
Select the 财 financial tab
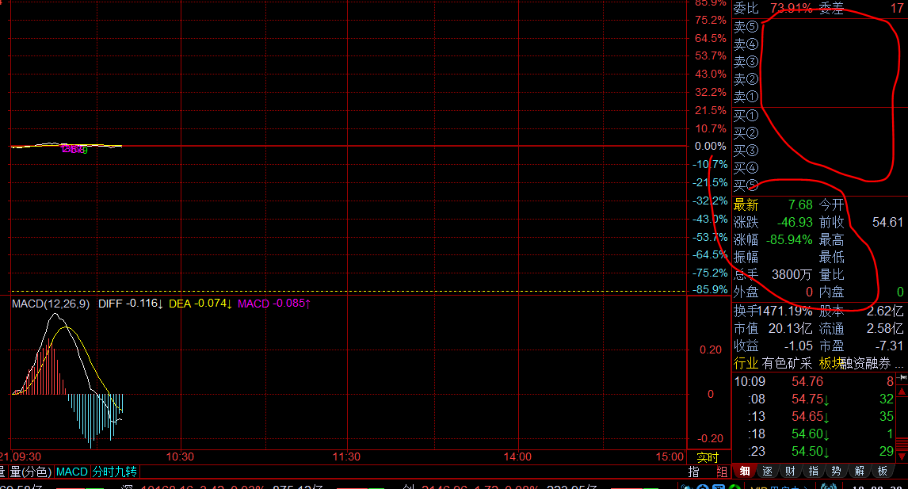click(x=790, y=472)
